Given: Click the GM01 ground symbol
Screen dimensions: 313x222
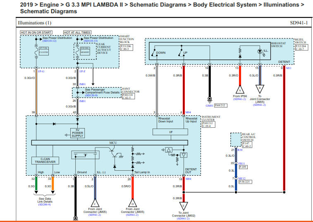Looking at the screenshot, I should tap(209, 99).
